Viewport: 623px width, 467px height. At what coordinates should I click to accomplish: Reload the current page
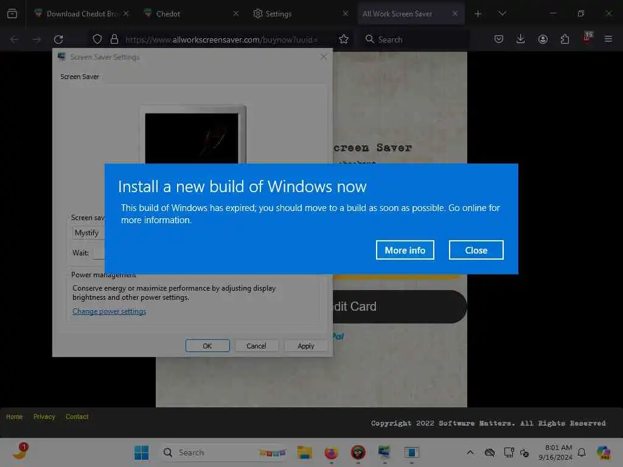pos(58,40)
